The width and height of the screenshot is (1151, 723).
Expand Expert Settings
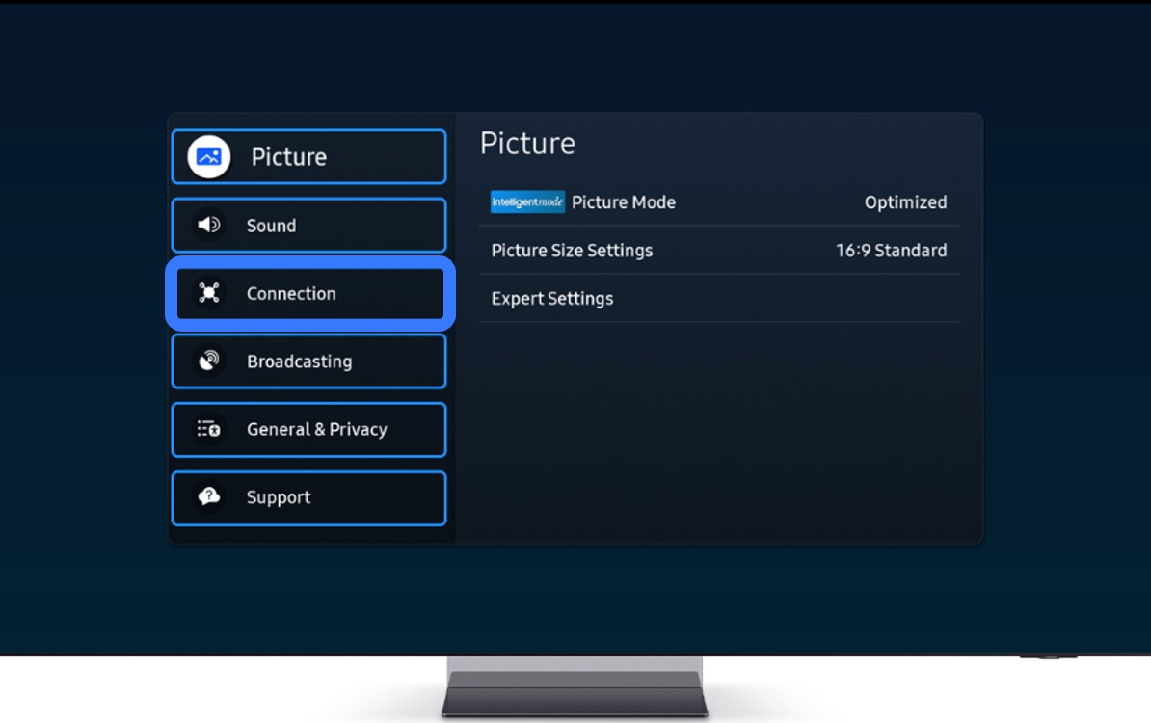click(552, 299)
